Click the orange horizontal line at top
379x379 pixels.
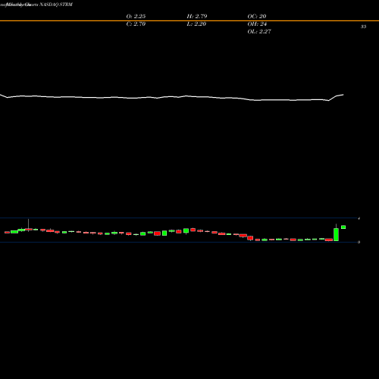click(x=189, y=20)
